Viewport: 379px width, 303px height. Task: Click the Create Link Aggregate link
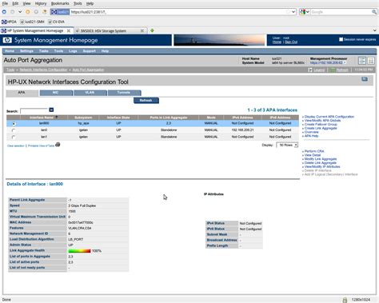[321, 128]
